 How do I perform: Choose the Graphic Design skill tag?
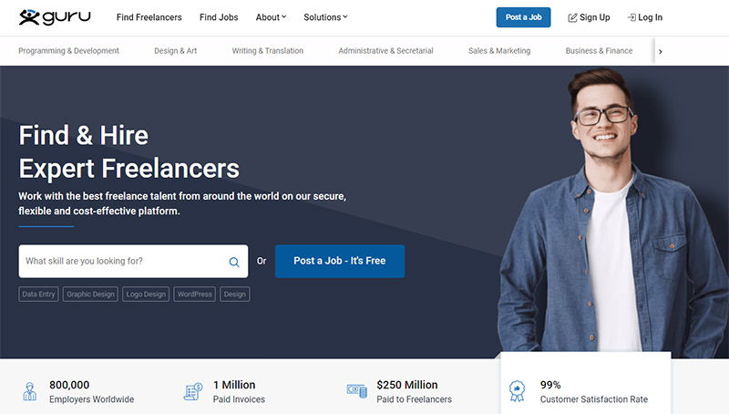click(90, 294)
